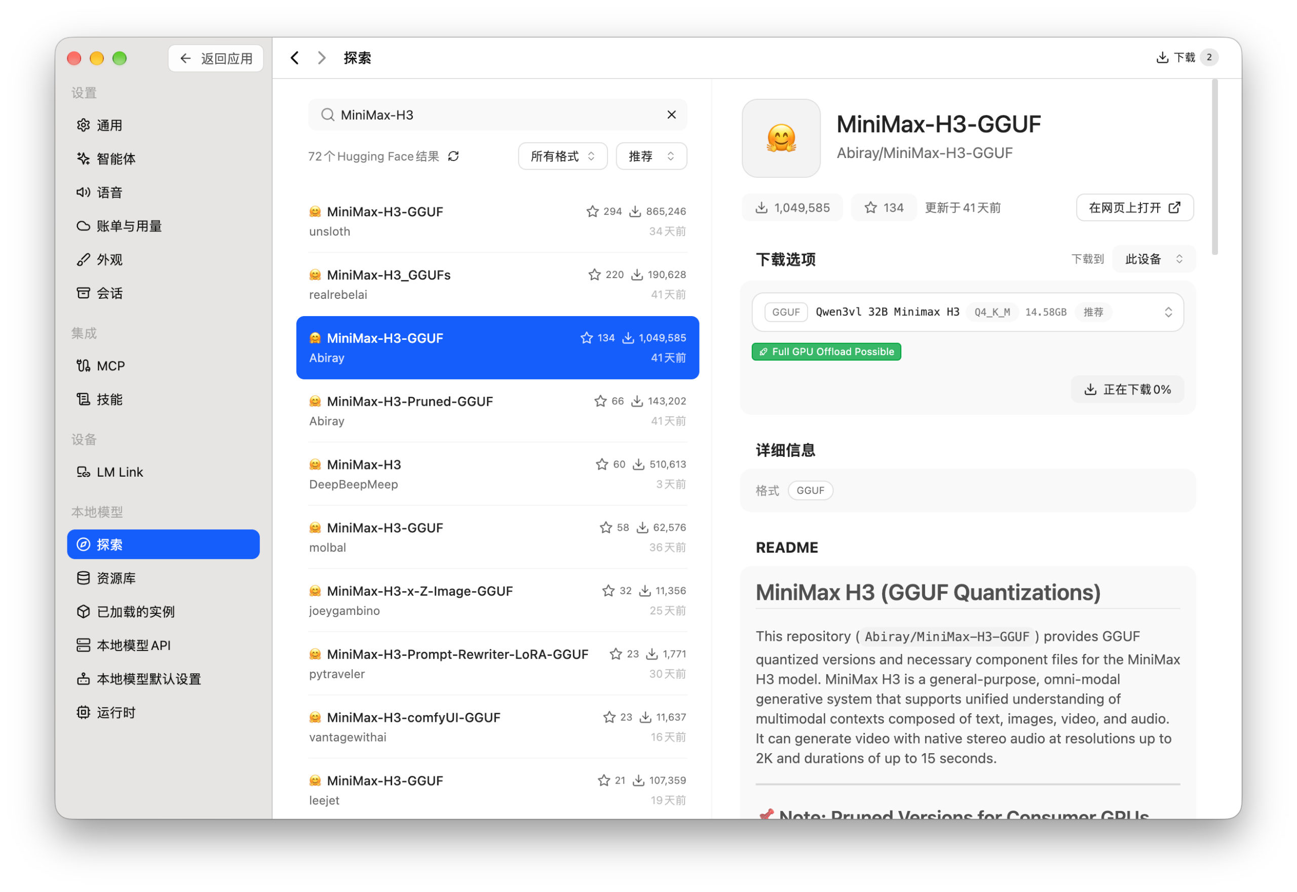The width and height of the screenshot is (1297, 892).
Task: Open the 智能体 agents settings
Action: [x=163, y=159]
